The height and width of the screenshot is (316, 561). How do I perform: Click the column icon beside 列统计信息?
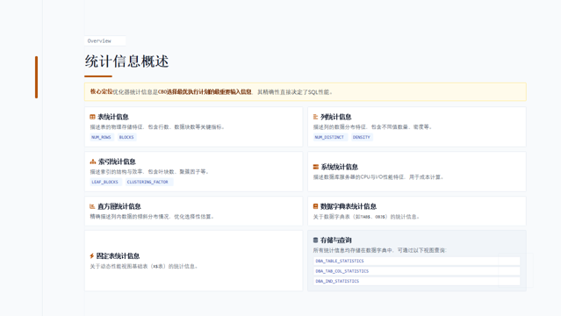pos(315,117)
